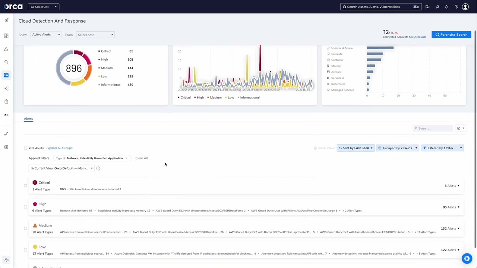Focus the alerts table Search field

pyautogui.click(x=433, y=128)
